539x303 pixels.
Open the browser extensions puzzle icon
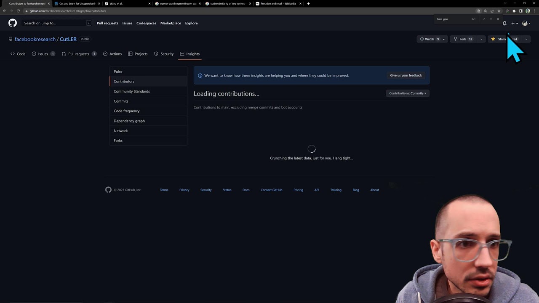[x=514, y=11]
